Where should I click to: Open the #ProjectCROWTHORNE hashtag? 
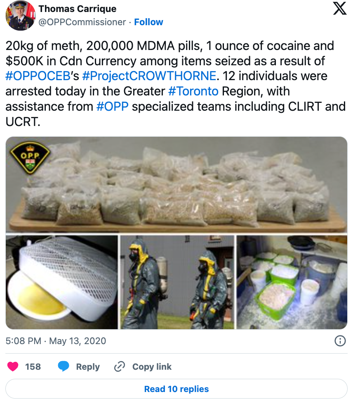(149, 76)
